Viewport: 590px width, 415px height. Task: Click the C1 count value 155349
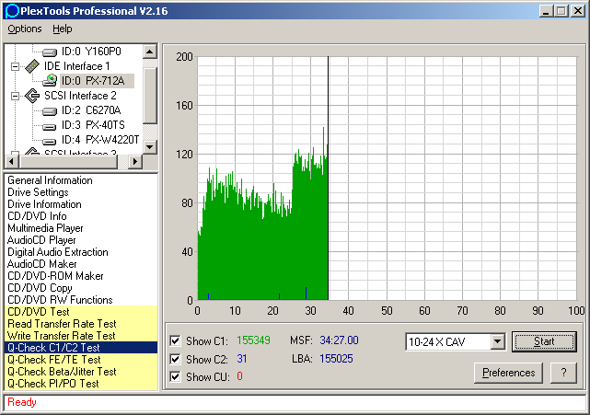click(x=253, y=340)
